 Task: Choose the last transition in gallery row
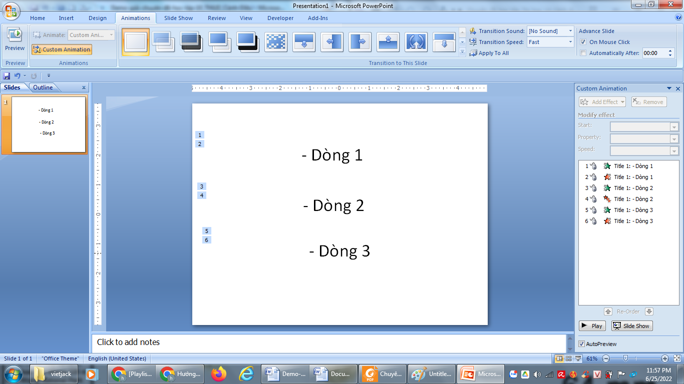(444, 42)
